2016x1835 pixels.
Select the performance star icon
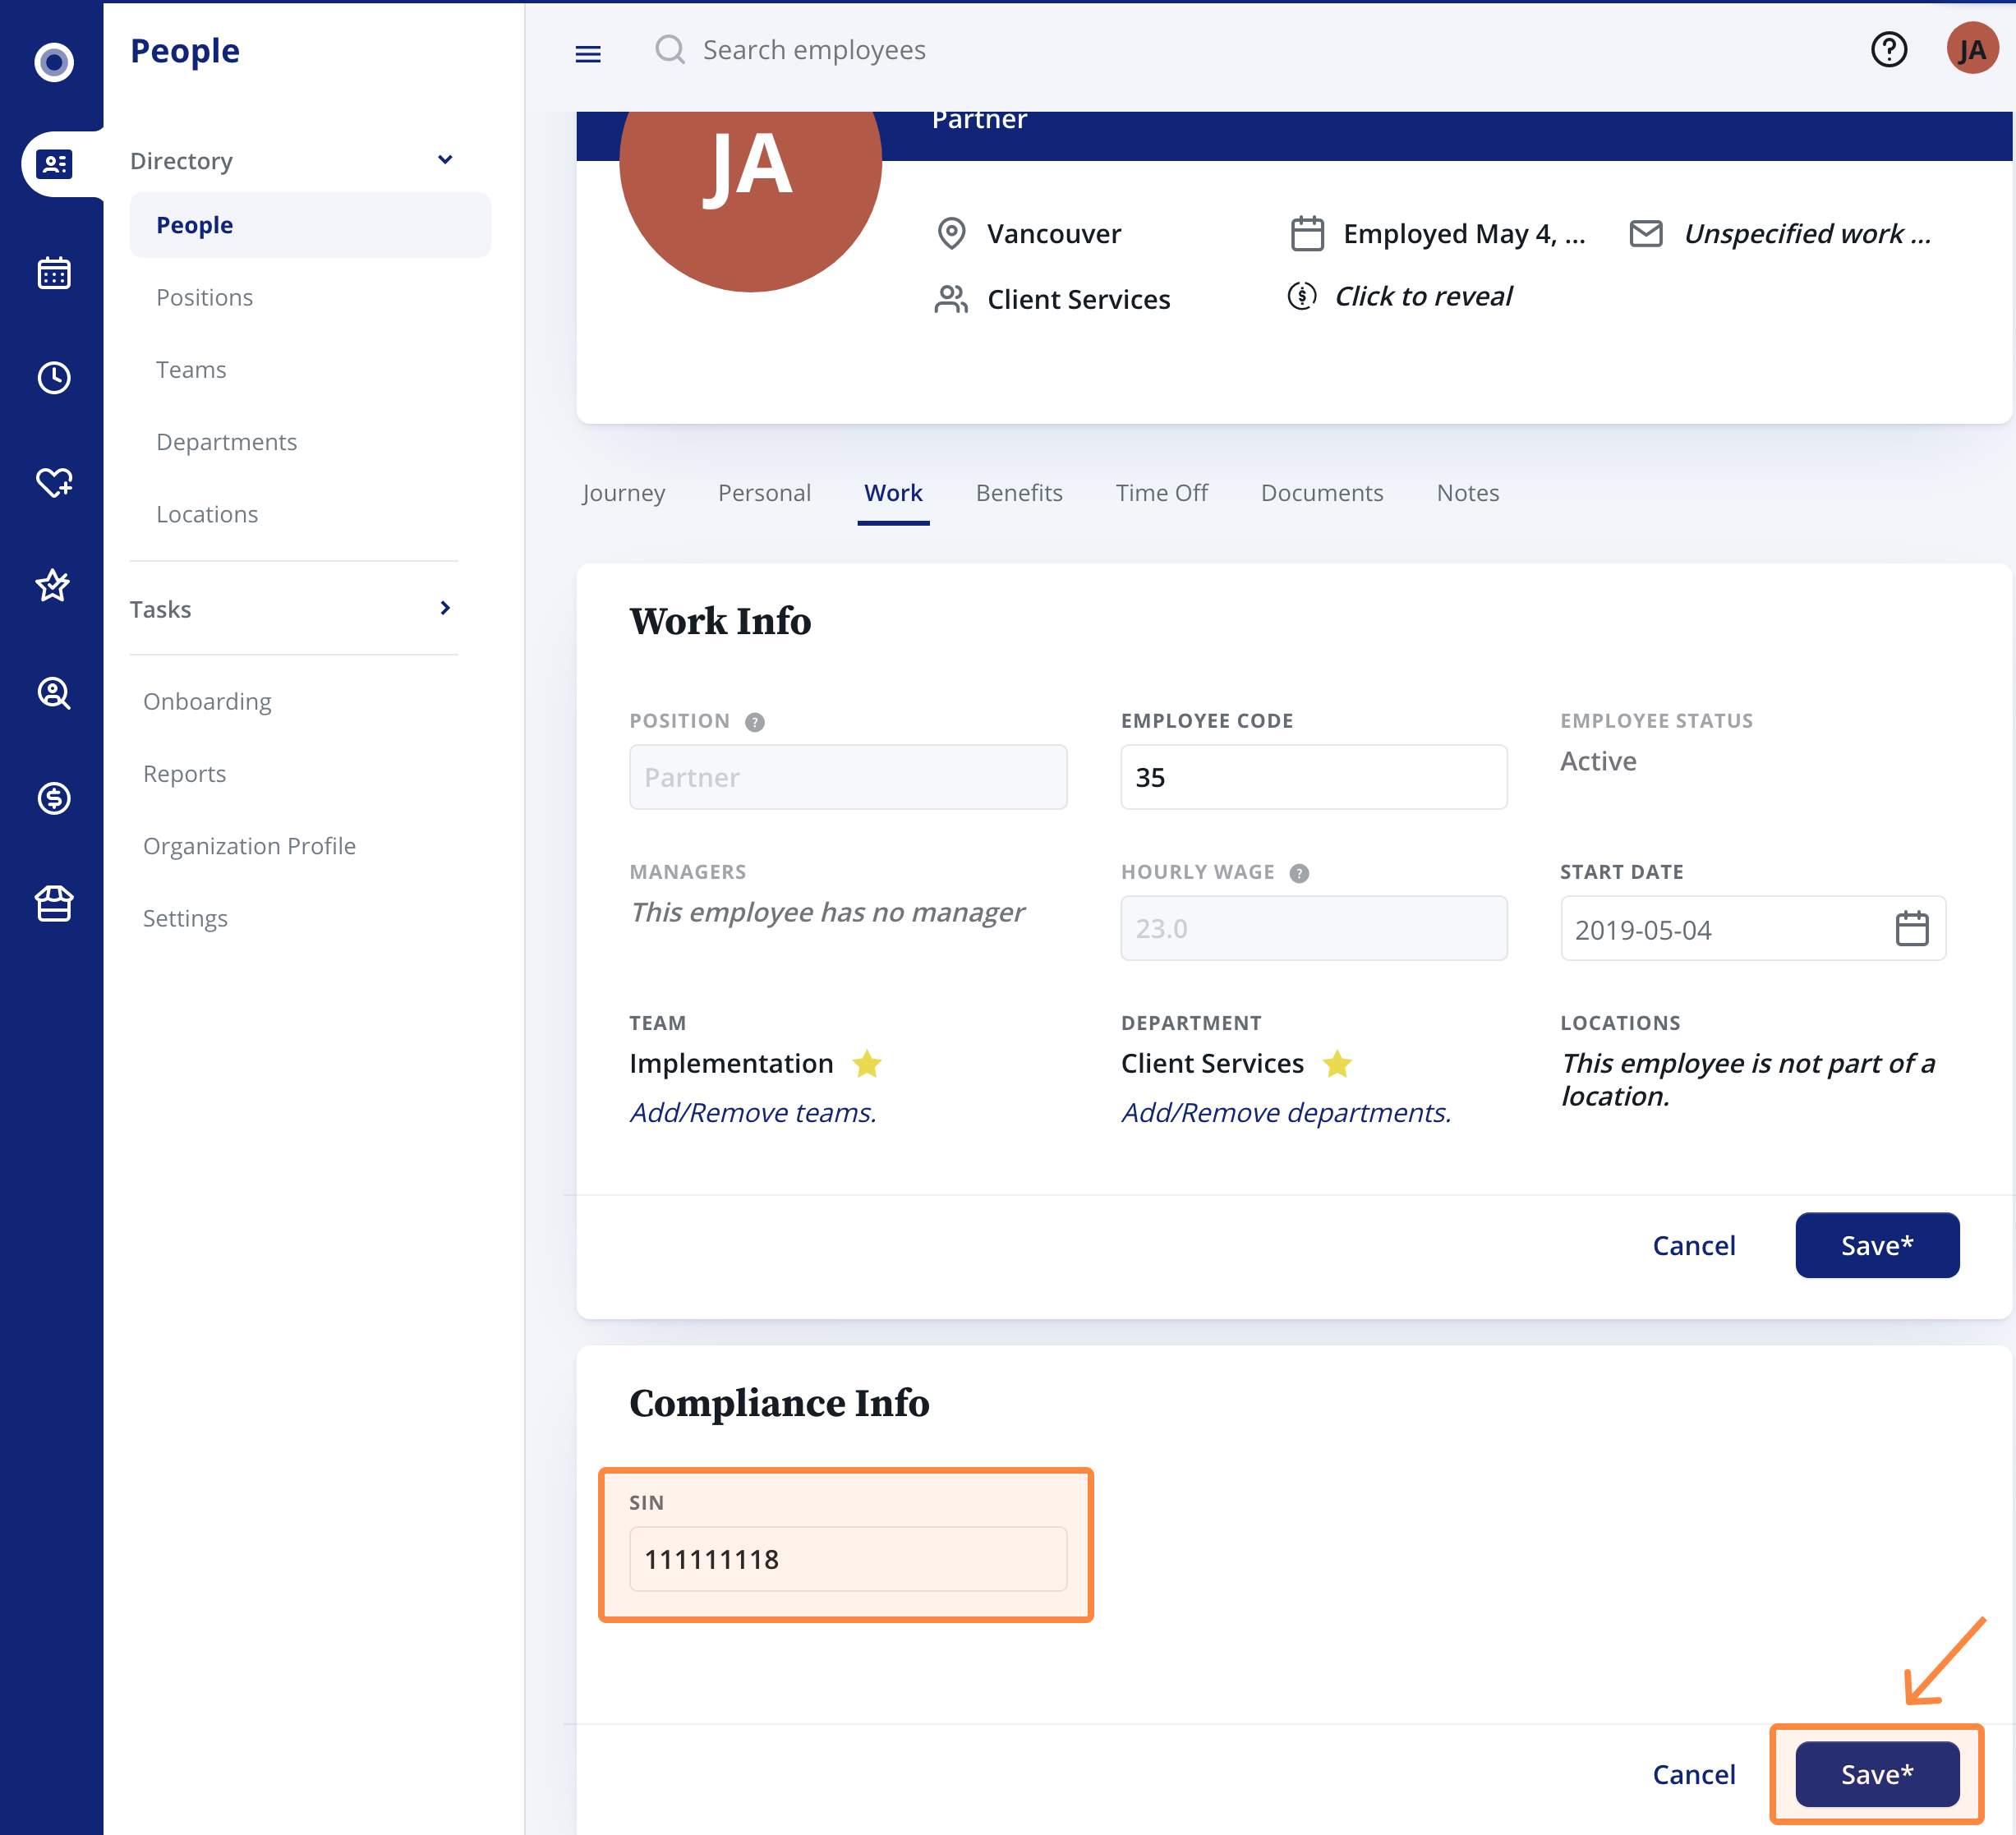(x=54, y=587)
